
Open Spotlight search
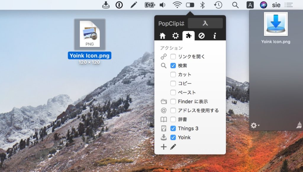click(x=235, y=5)
